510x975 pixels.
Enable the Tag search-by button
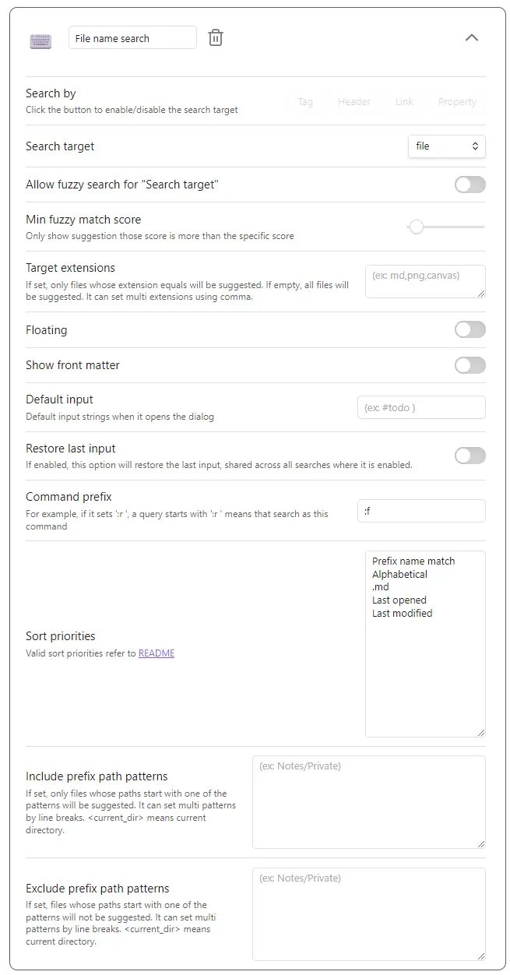click(305, 102)
